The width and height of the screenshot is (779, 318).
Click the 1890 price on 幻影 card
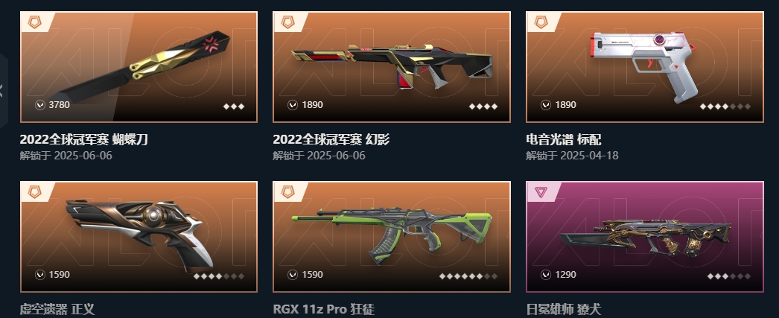313,105
